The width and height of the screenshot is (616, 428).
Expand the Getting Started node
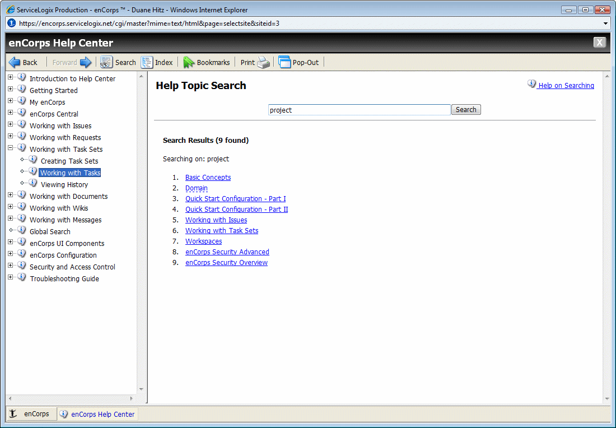10,89
